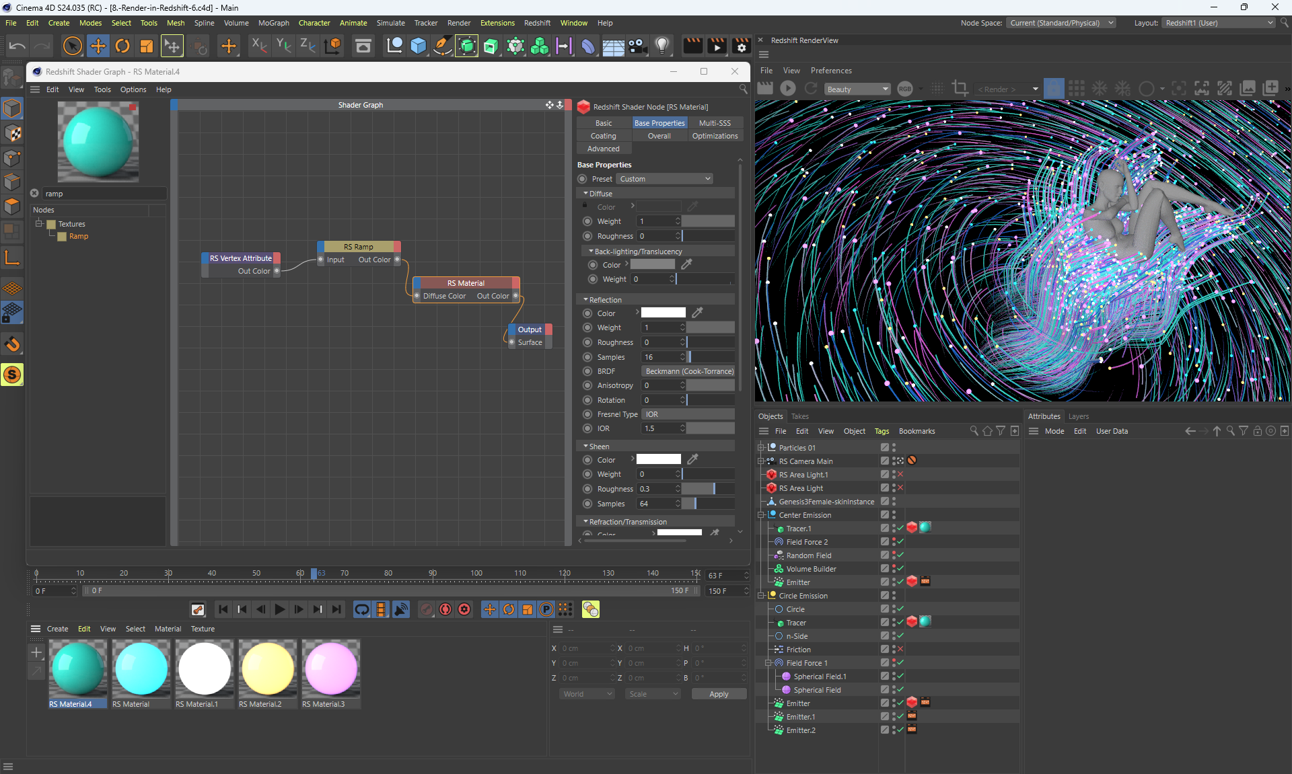The image size is (1292, 774).
Task: Click the Apply button
Action: [719, 694]
